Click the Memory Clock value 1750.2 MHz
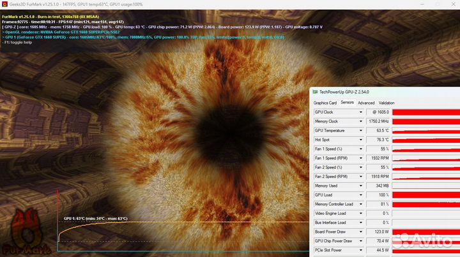 click(378, 121)
